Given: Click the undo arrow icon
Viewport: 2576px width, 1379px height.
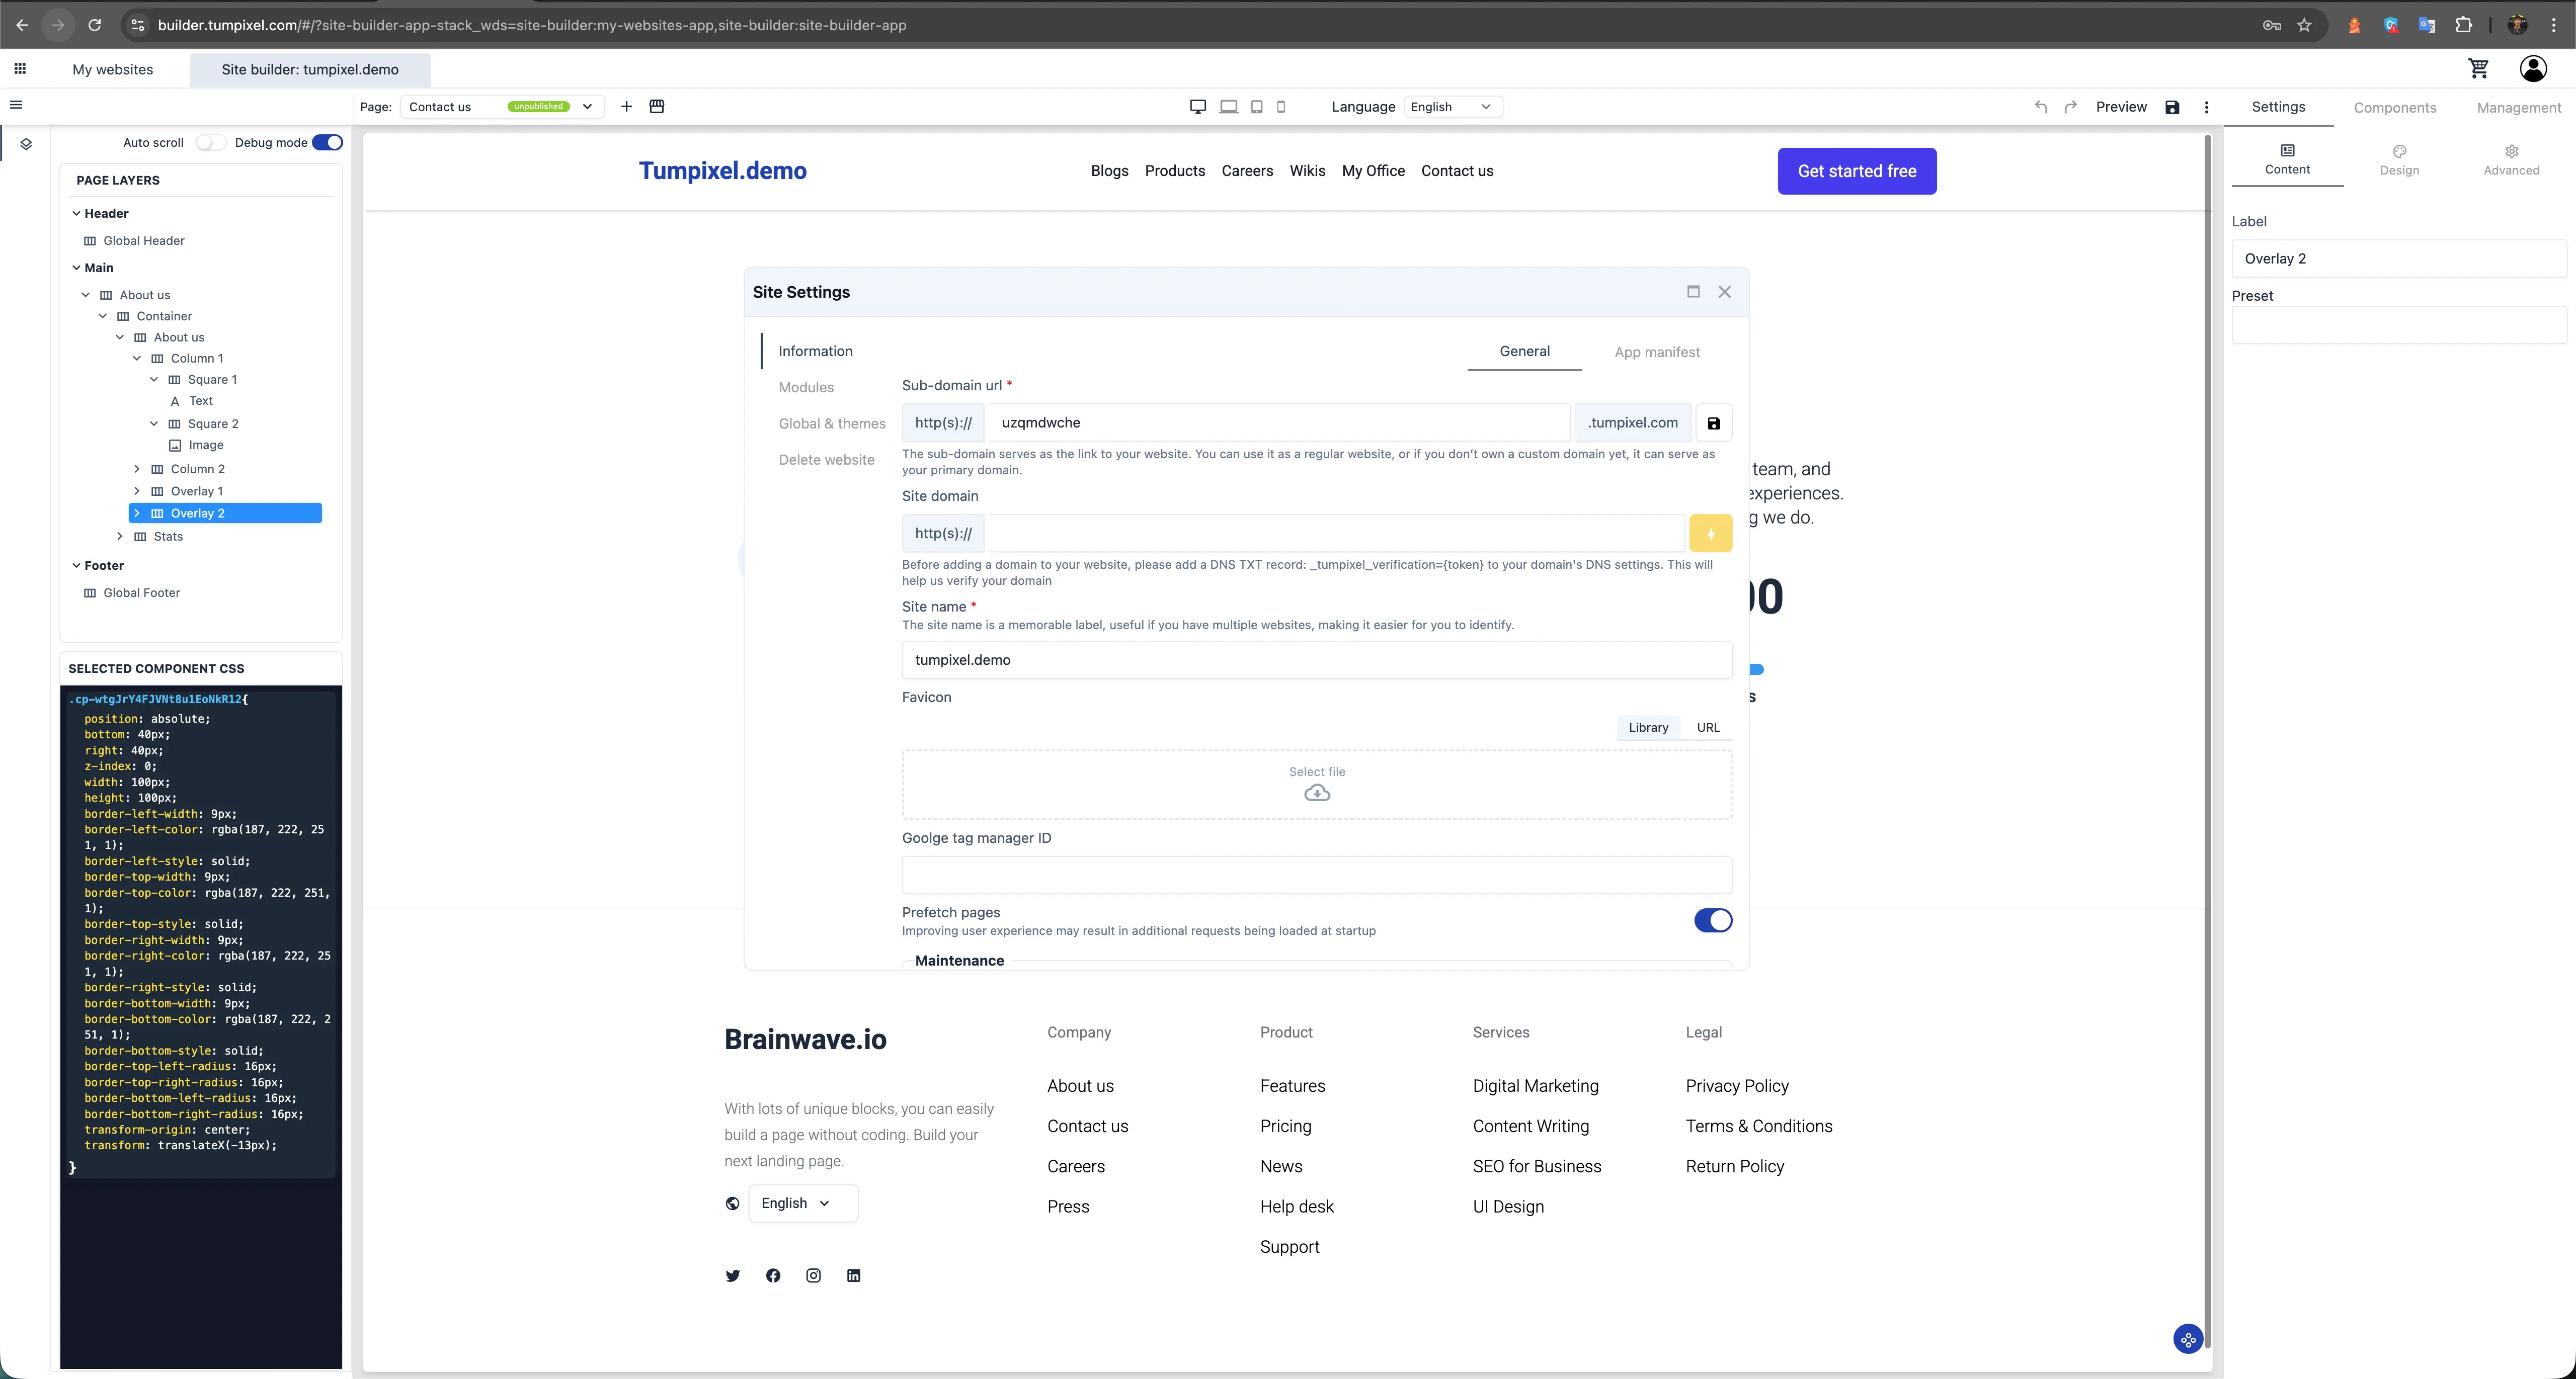Looking at the screenshot, I should pyautogui.click(x=2040, y=107).
